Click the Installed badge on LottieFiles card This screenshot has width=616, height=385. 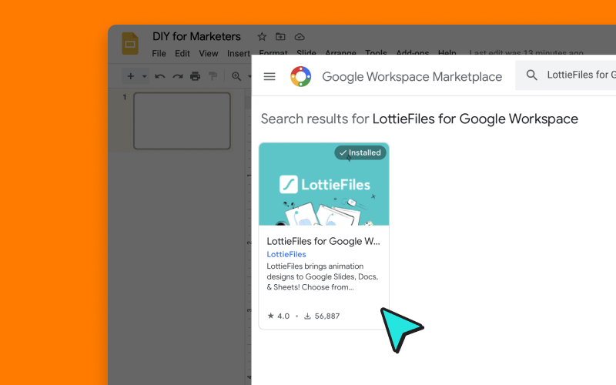(360, 152)
